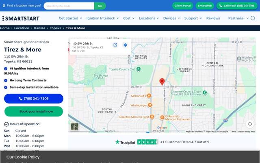Expand the Cost menu
This screenshot has height=163, width=260.
tap(129, 18)
